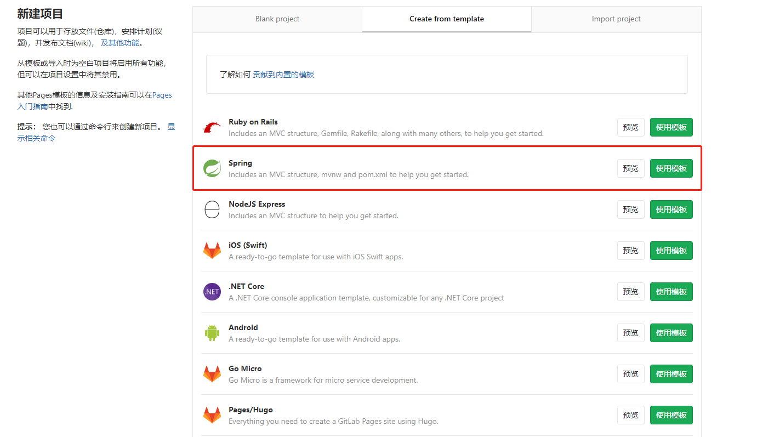Use the Pages/Hugo template
Screen dimensions: 757x437
[671, 415]
